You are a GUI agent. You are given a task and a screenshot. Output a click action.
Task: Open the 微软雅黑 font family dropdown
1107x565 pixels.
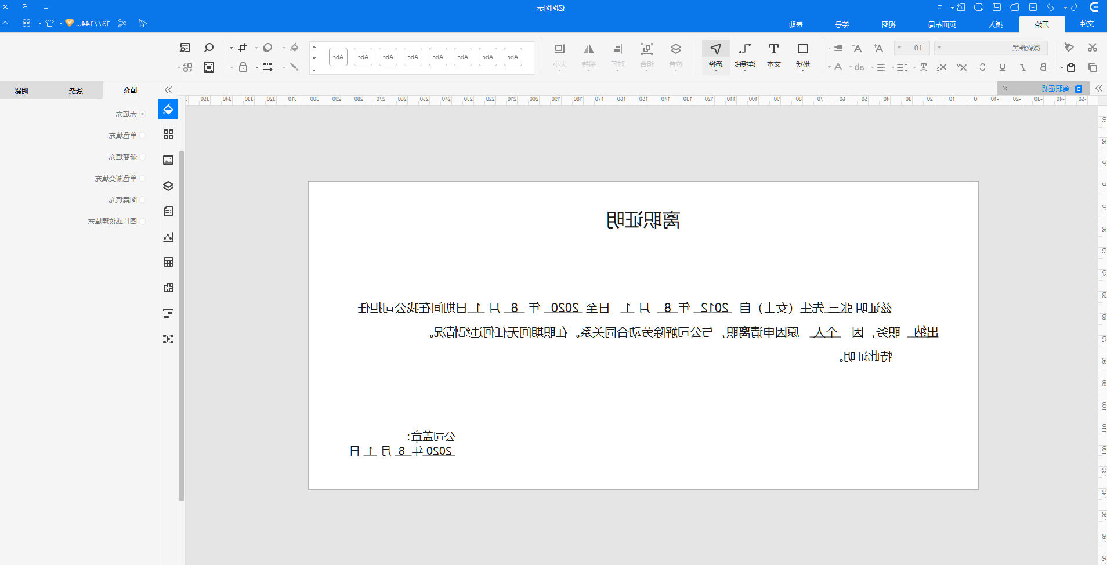[x=990, y=48]
